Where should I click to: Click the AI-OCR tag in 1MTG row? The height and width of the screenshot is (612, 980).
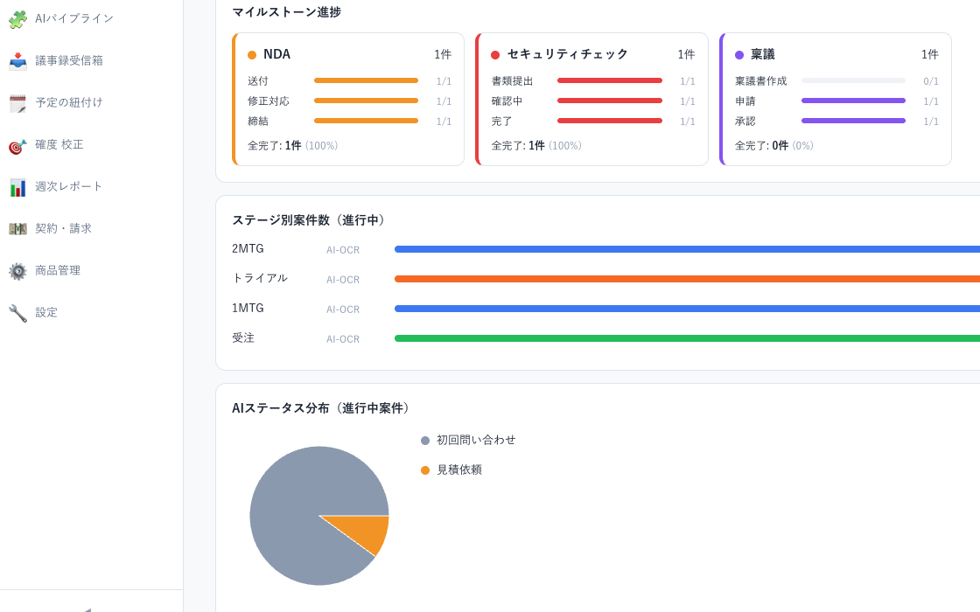tap(343, 309)
